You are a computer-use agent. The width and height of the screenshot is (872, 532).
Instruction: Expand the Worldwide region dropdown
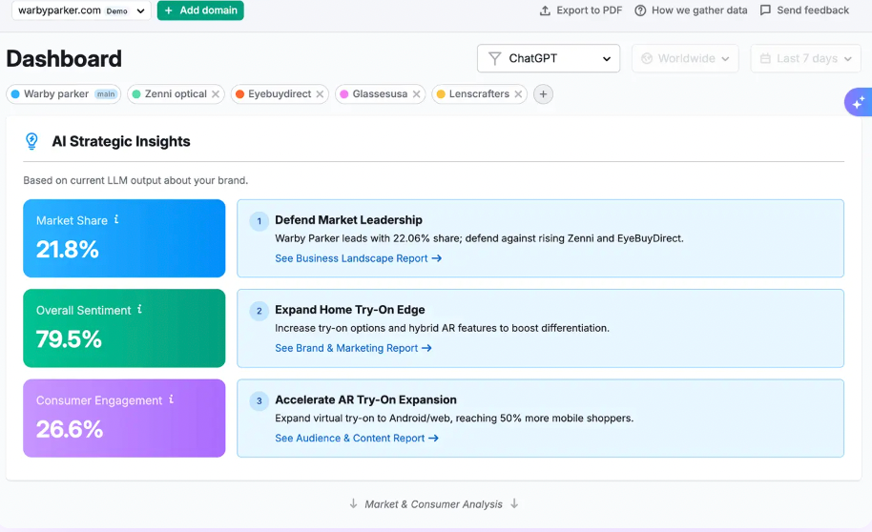[685, 58]
